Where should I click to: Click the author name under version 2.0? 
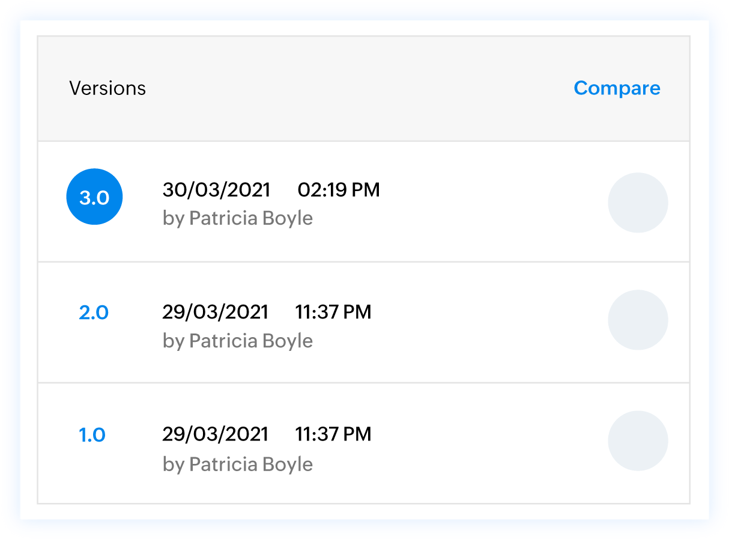pyautogui.click(x=238, y=341)
